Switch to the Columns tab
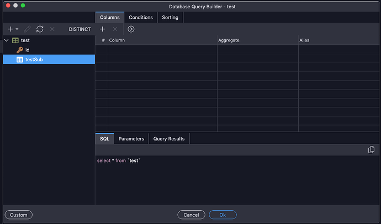 tap(110, 18)
